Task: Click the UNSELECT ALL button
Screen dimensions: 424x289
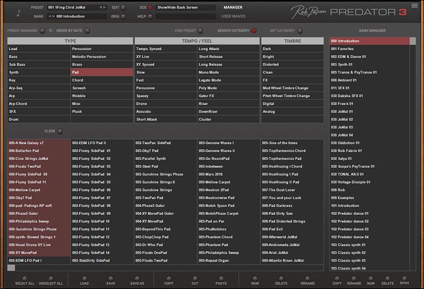Action: (x=51, y=278)
